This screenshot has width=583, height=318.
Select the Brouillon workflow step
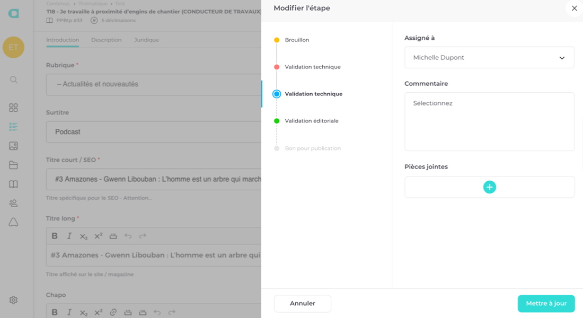click(297, 40)
